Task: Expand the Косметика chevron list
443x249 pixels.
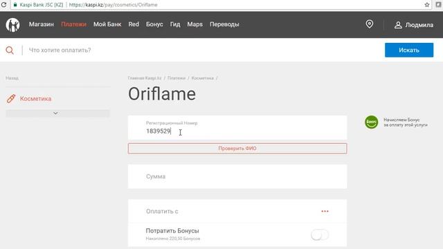Action: (57, 113)
